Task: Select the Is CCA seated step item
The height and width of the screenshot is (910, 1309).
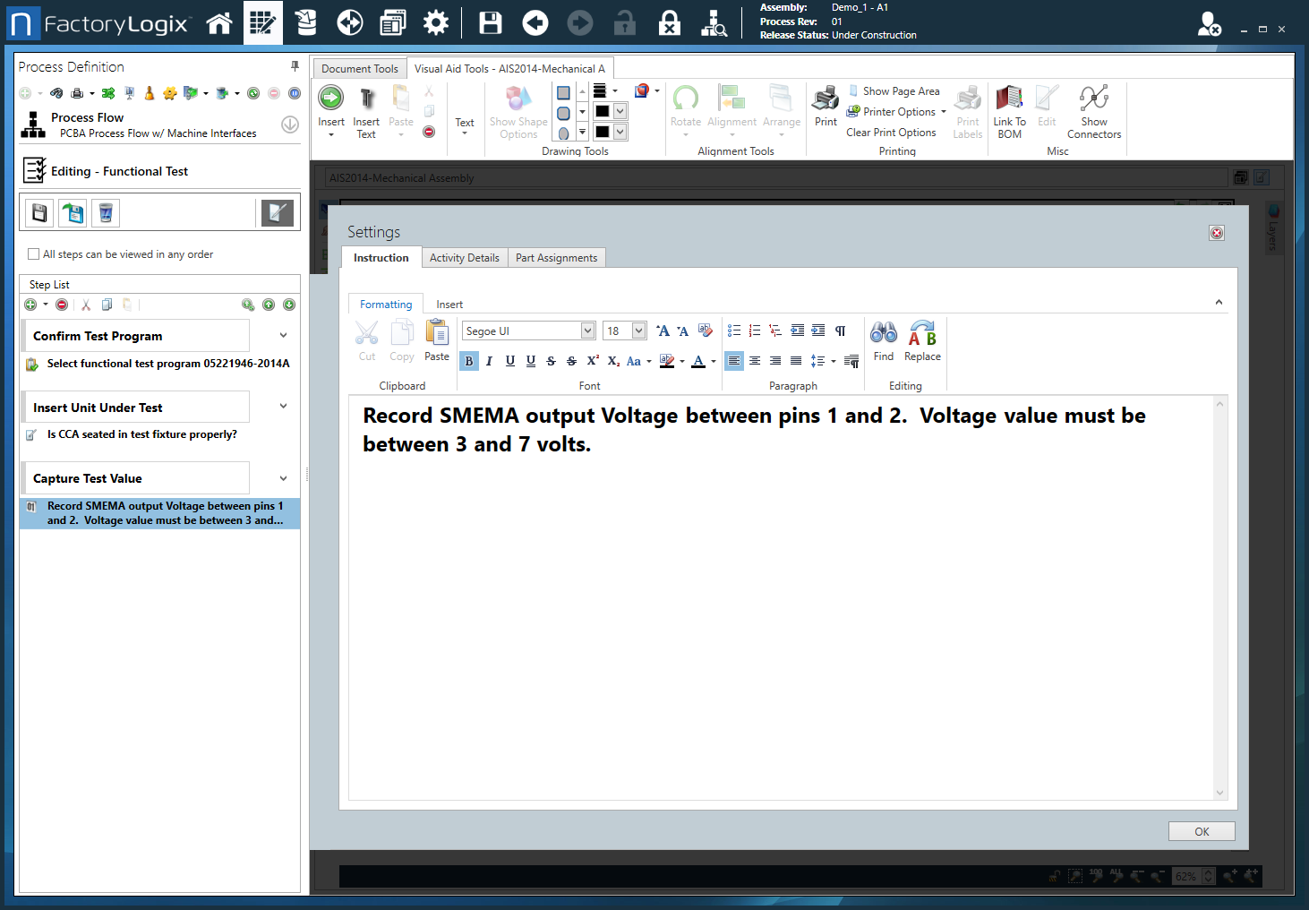Action: coord(141,434)
